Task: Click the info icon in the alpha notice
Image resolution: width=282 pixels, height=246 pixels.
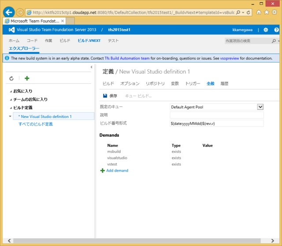Action: (7, 58)
